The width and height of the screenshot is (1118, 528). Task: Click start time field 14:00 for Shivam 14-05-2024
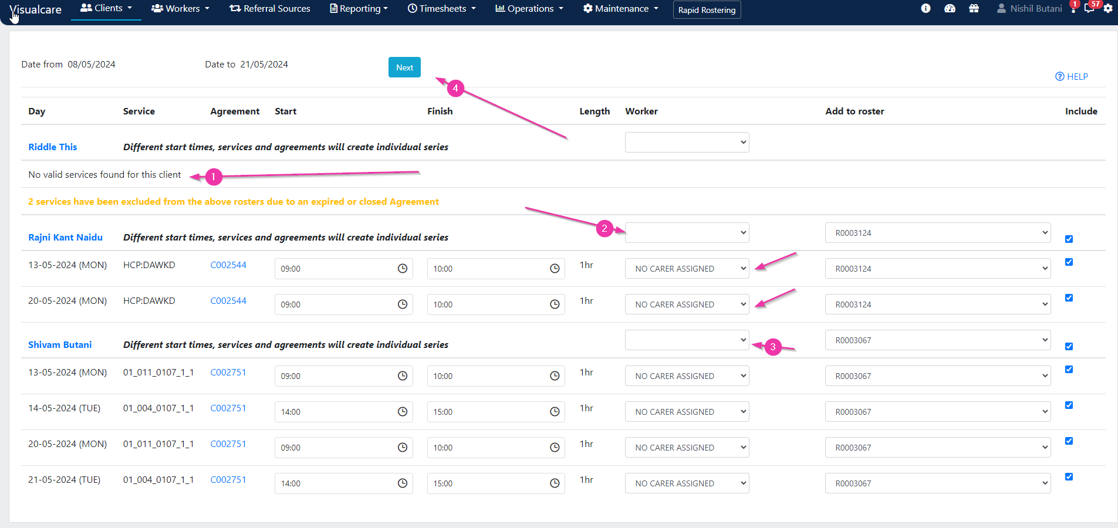pyautogui.click(x=343, y=412)
